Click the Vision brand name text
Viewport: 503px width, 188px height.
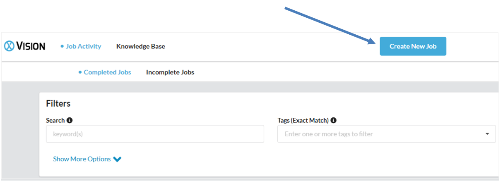(x=31, y=46)
